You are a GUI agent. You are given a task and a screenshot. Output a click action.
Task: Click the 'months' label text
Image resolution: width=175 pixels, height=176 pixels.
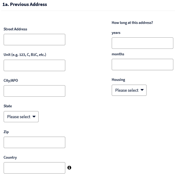click(118, 54)
